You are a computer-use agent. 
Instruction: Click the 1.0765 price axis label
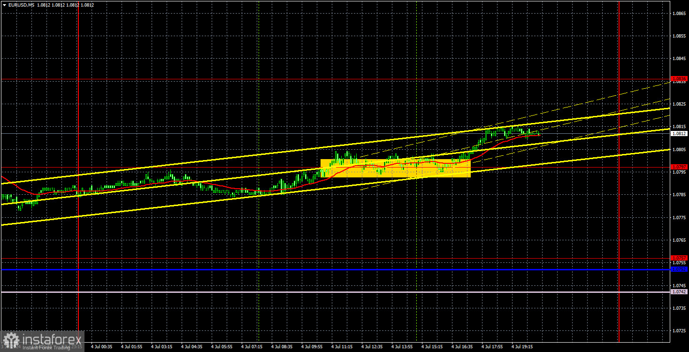coord(679,240)
